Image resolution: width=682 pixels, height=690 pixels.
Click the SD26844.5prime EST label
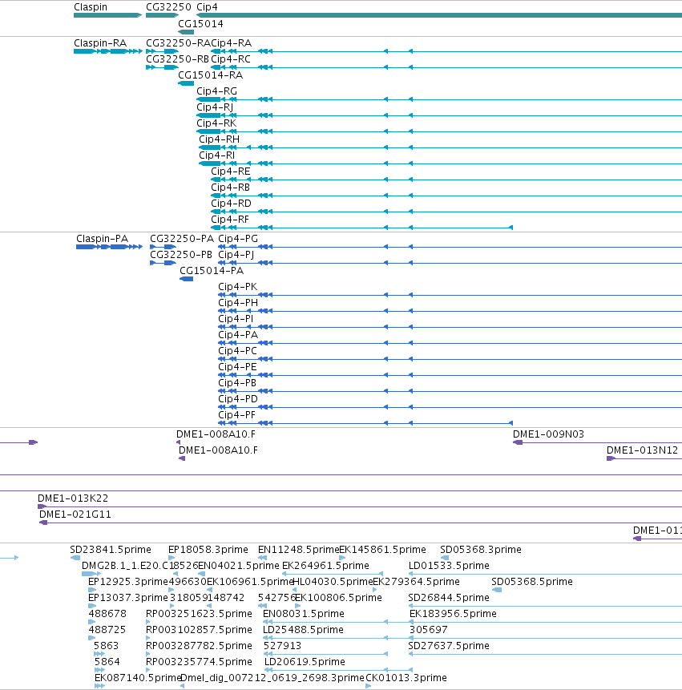click(x=449, y=598)
